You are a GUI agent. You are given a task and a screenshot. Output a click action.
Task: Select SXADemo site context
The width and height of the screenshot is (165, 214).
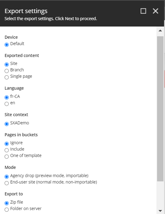[x=6, y=124]
